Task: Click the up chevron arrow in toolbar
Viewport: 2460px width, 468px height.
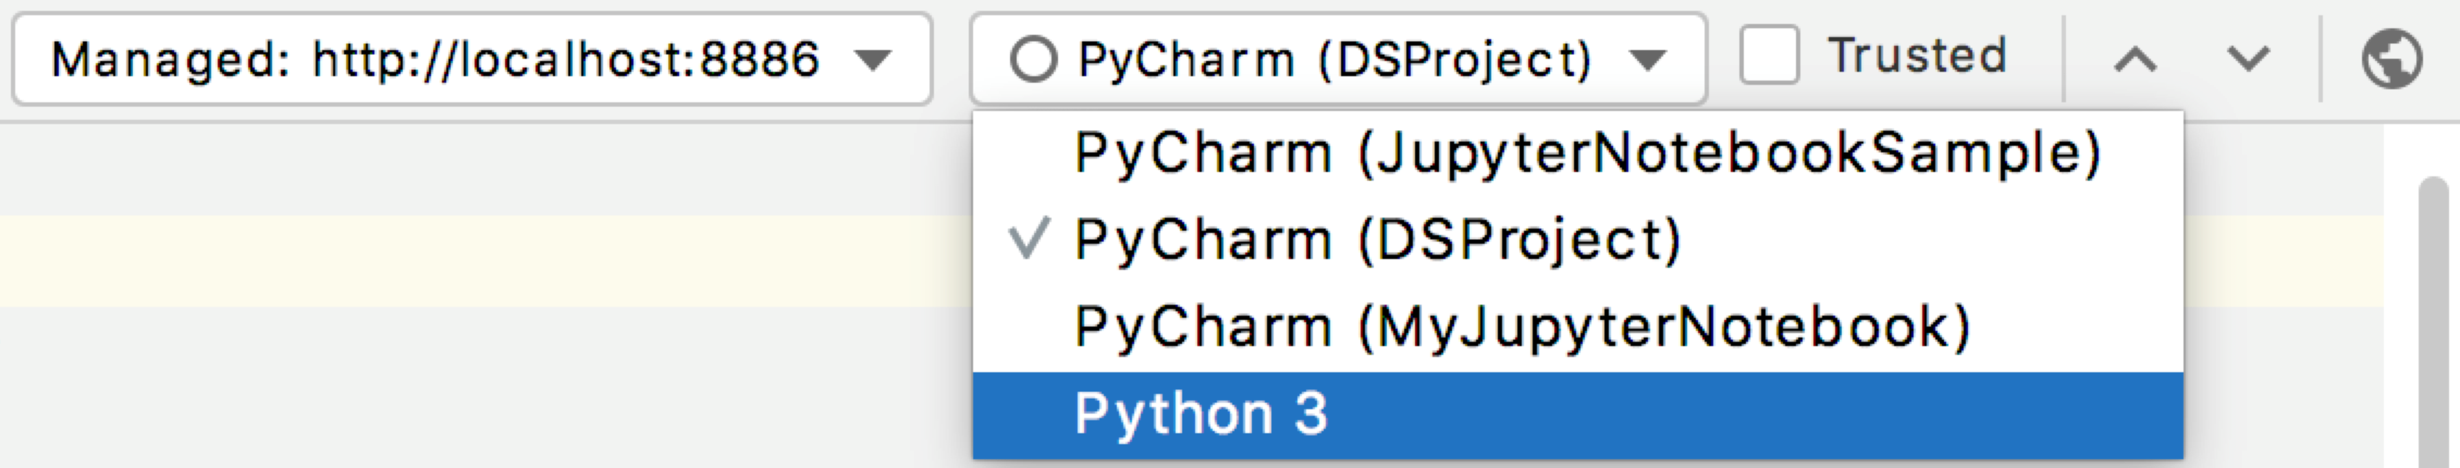Action: [x=2136, y=59]
